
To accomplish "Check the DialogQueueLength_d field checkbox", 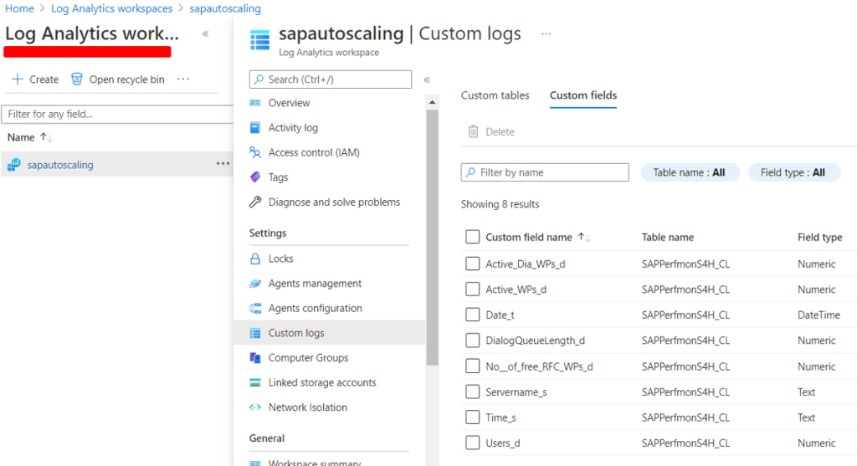I will click(x=473, y=341).
